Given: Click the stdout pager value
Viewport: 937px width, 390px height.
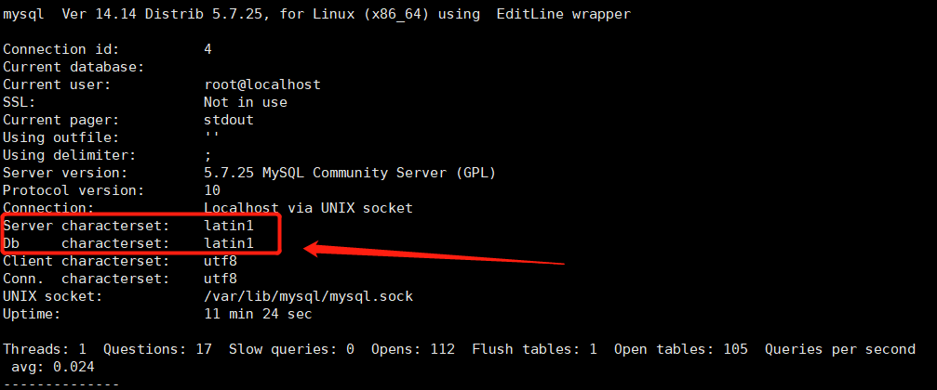Looking at the screenshot, I should (228, 120).
